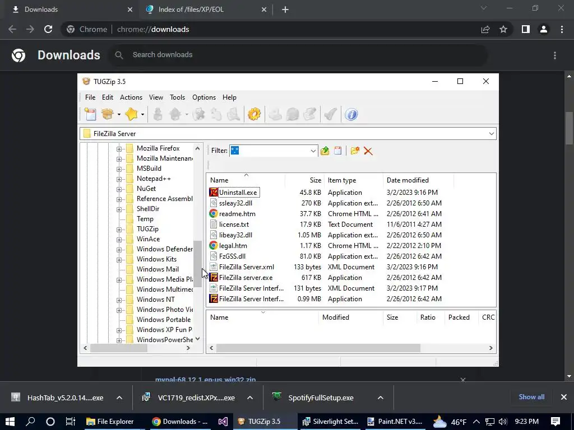This screenshot has height=430, width=574.
Task: Select legal.htm file
Action: tap(233, 245)
